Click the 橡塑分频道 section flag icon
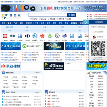Image resolution: width=107 pixels, height=107 pixels. pos(3,73)
